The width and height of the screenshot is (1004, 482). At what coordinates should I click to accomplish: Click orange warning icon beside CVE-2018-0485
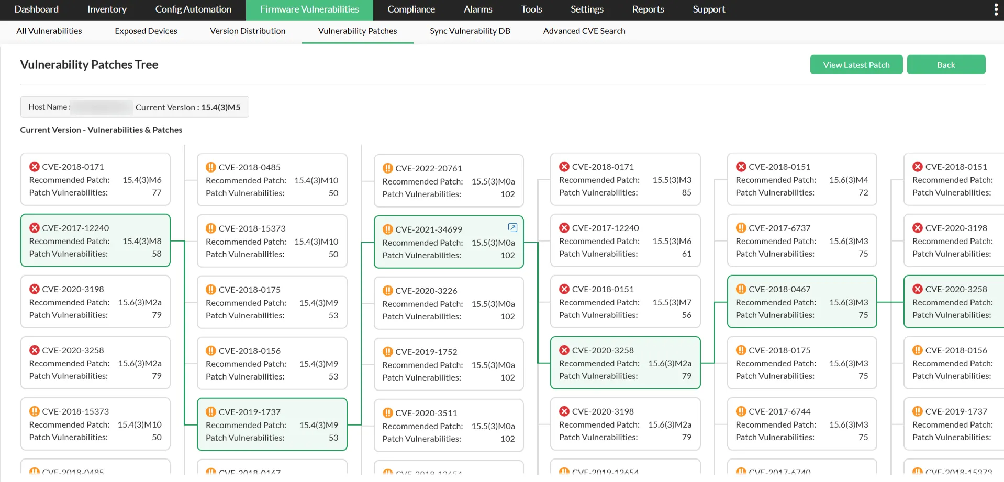211,167
